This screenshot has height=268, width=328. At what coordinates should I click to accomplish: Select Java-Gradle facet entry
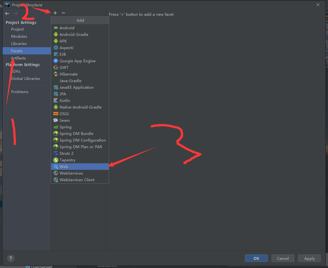[x=80, y=81]
